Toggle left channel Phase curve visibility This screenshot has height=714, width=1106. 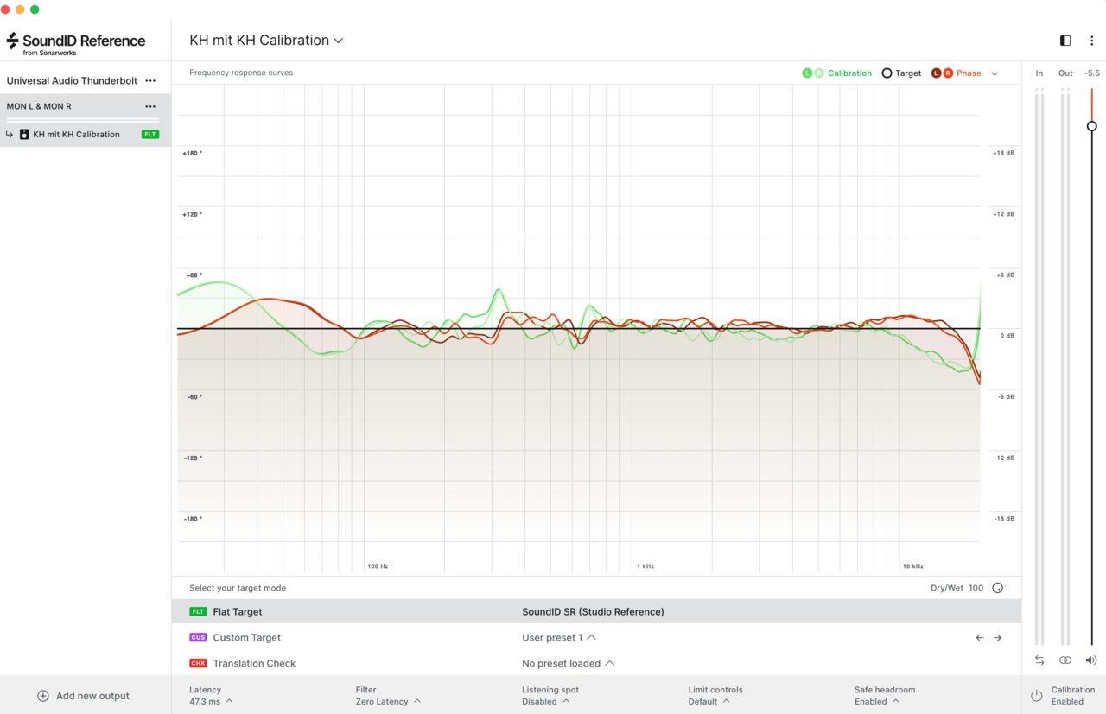coord(936,73)
